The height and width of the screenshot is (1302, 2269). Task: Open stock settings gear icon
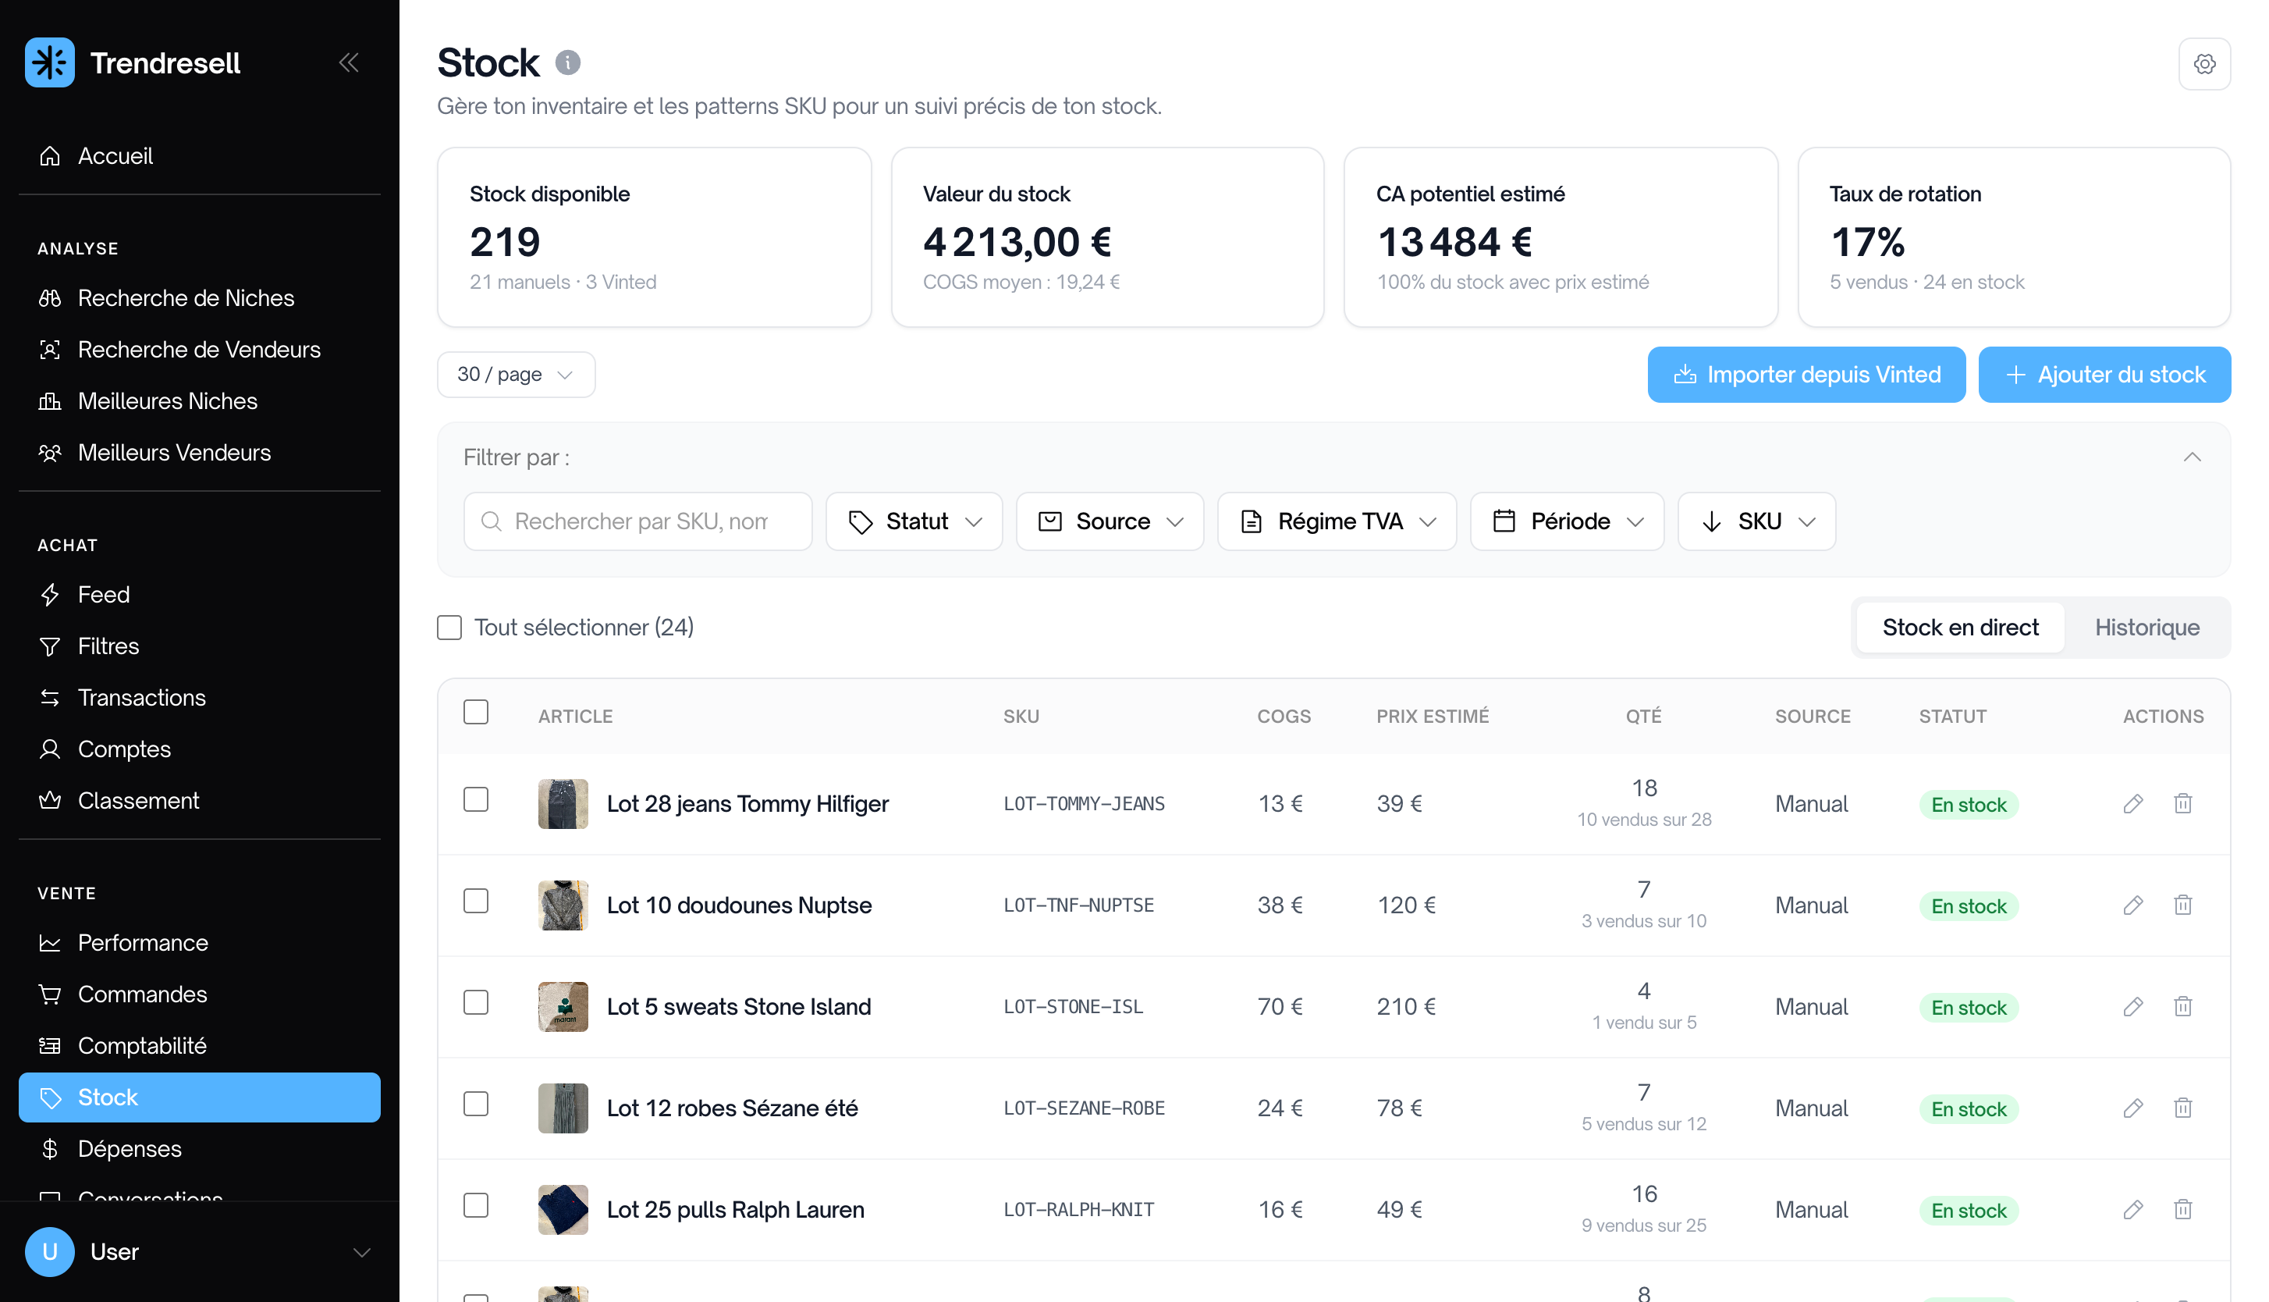(2203, 63)
